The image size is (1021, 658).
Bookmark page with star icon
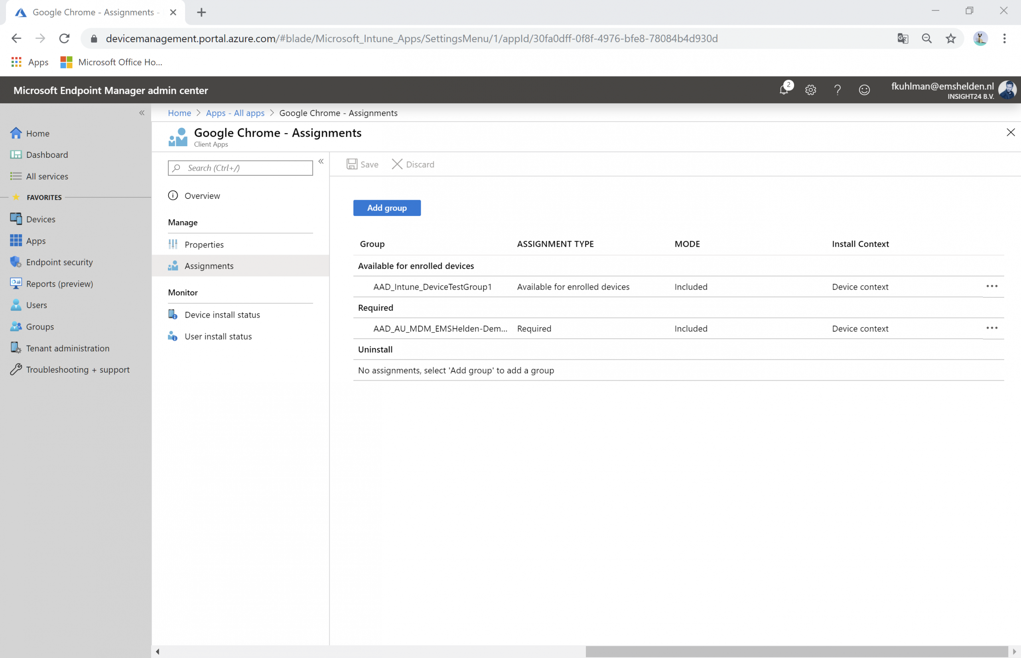tap(950, 38)
